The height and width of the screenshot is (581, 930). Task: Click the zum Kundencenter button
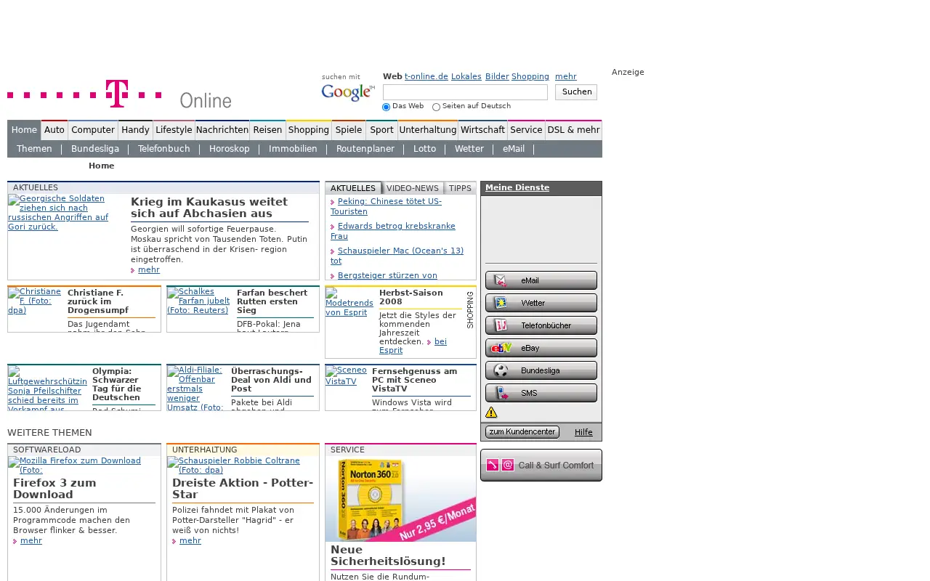click(x=522, y=432)
